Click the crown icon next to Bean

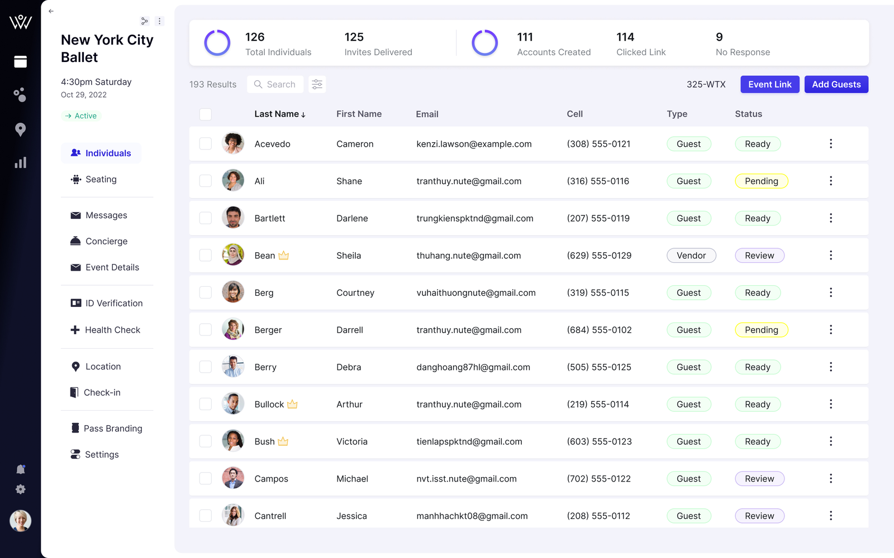click(284, 255)
